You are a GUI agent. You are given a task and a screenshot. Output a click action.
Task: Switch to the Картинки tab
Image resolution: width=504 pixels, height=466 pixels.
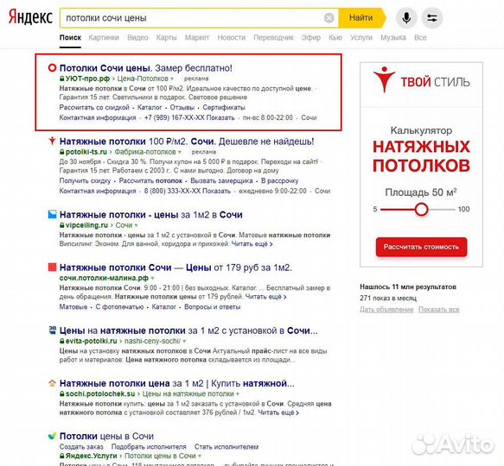click(104, 38)
